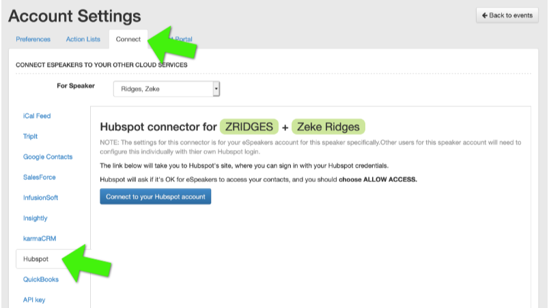
Task: Open QuickBooks connector settings
Action: tap(41, 279)
